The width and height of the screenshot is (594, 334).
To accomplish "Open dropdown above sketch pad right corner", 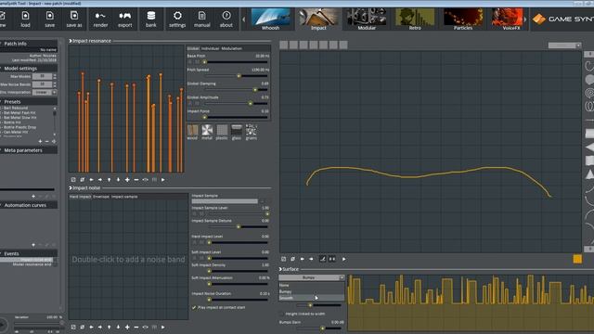I will 564,45.
